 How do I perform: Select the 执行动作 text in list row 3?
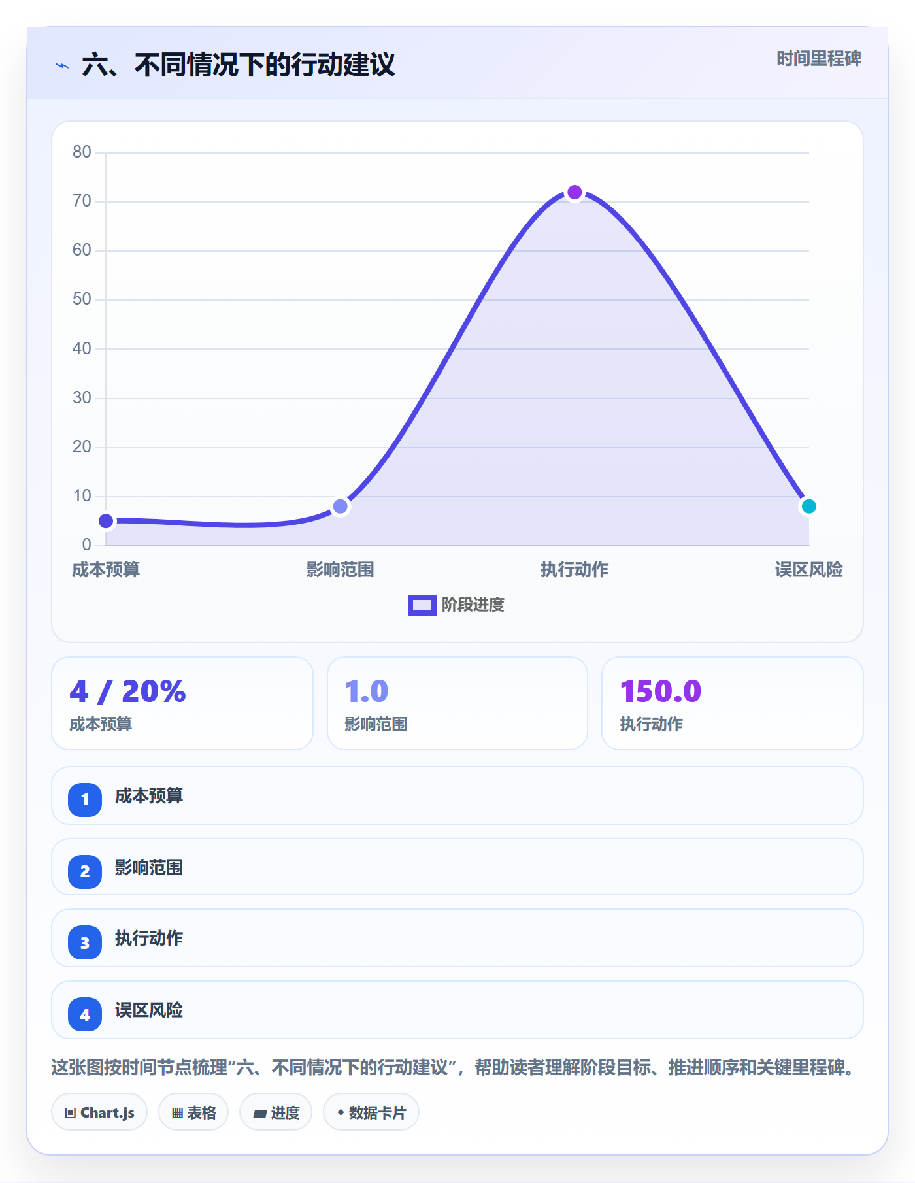point(149,939)
